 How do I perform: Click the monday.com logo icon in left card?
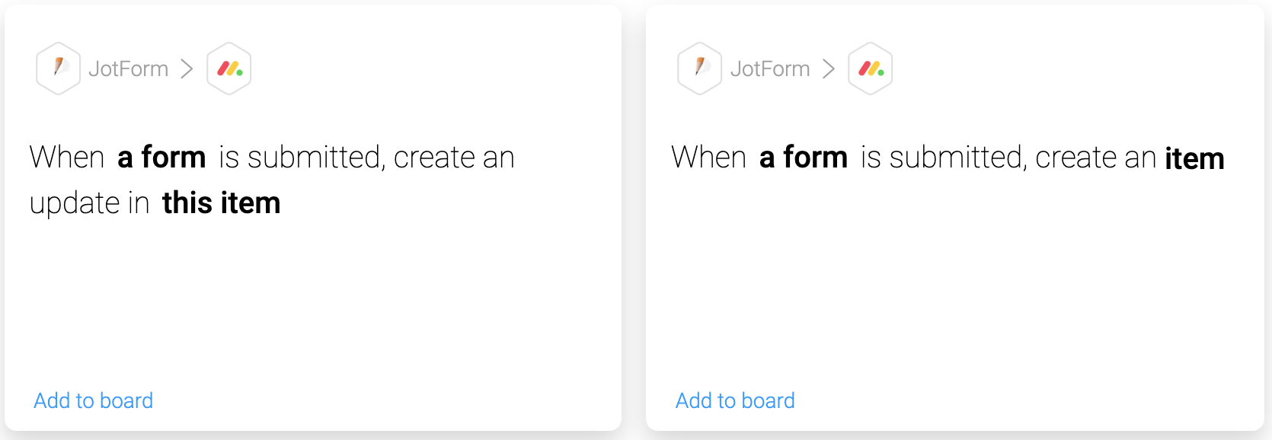pyautogui.click(x=229, y=69)
